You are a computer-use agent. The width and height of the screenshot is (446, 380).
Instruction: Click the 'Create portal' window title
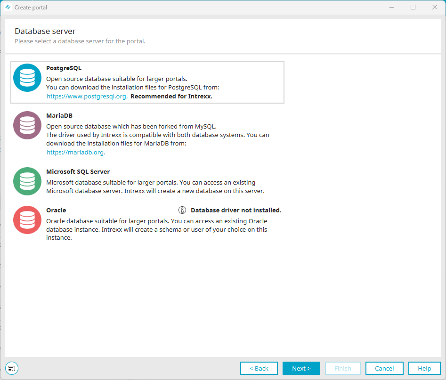click(31, 8)
